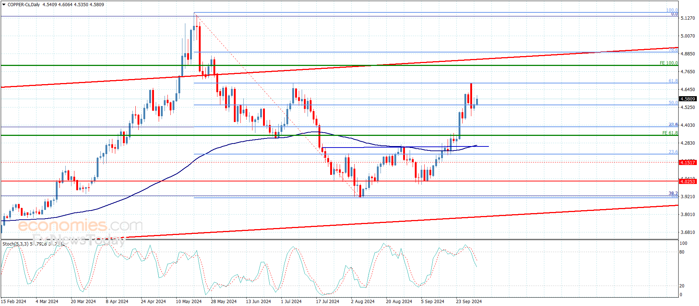Click the COPPER-Cs,Daily chart title
Viewport: 699px width, 306px height.
coord(24,5)
